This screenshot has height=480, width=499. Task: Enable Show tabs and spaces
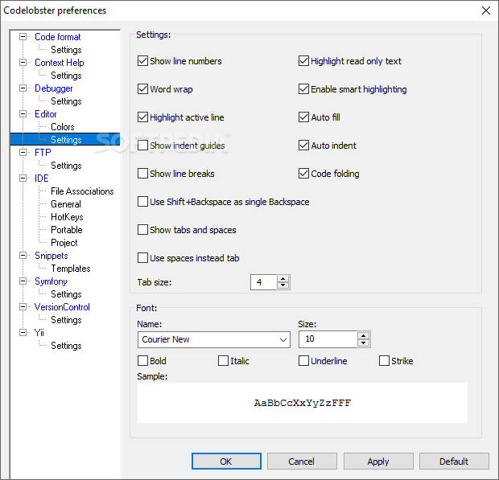(142, 229)
